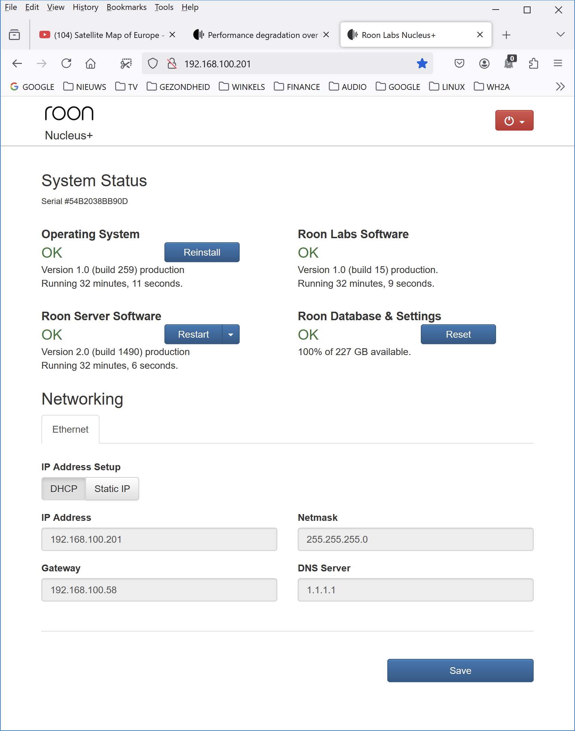Toggle the blue bookmark star
The width and height of the screenshot is (575, 731).
422,64
